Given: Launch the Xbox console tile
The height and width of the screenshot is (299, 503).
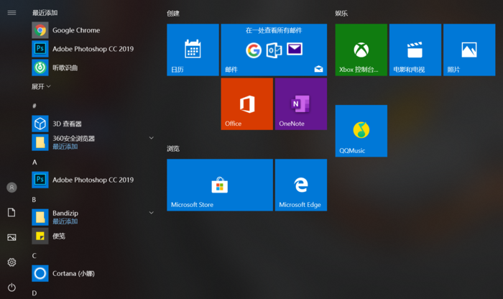Looking at the screenshot, I should tap(361, 50).
